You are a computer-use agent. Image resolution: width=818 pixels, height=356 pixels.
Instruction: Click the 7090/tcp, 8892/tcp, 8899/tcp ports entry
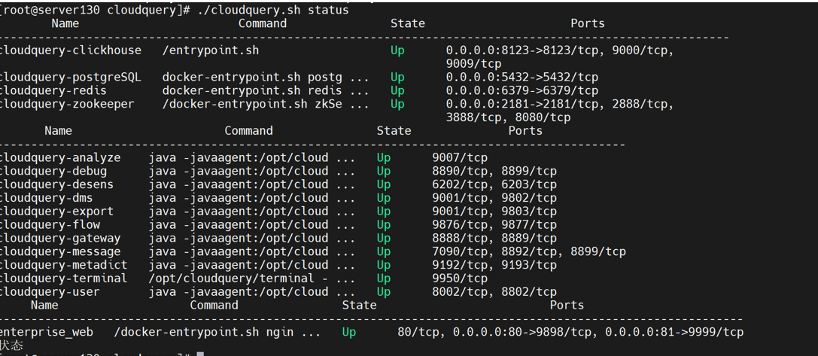pyautogui.click(x=528, y=252)
